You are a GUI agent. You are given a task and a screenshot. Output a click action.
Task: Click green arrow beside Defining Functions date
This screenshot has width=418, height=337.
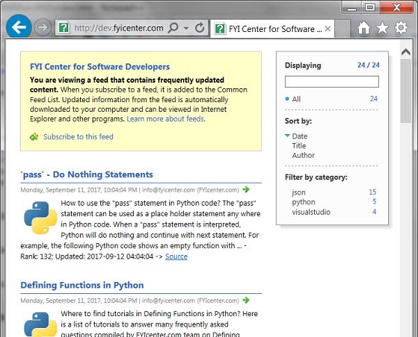pyautogui.click(x=246, y=300)
